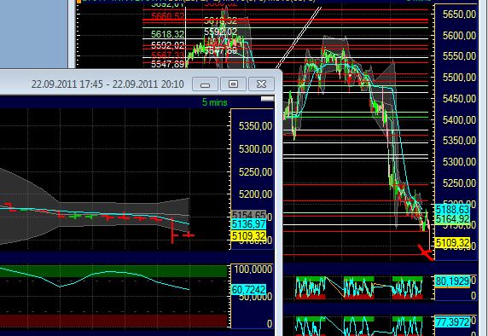Click the 5400,00 axis label in background chart

pyautogui.click(x=459, y=119)
